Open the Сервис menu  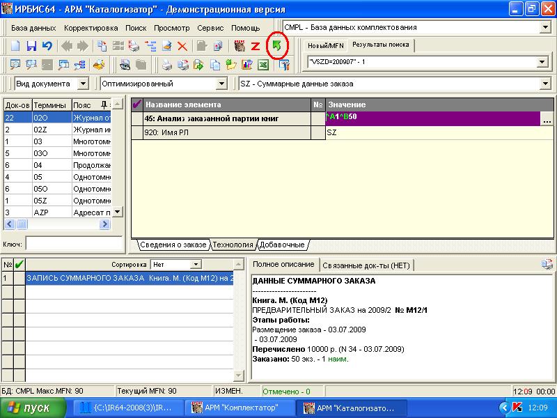tap(210, 28)
